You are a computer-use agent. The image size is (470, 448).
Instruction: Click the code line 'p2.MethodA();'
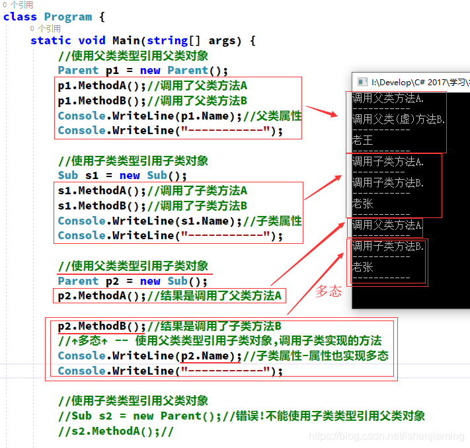pos(102,296)
